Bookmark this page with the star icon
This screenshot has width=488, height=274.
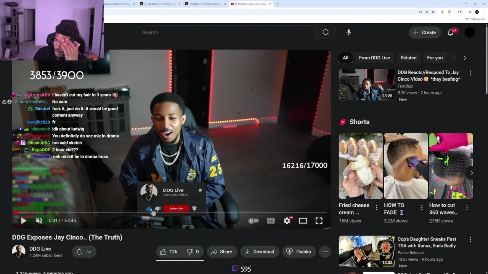pos(433,12)
